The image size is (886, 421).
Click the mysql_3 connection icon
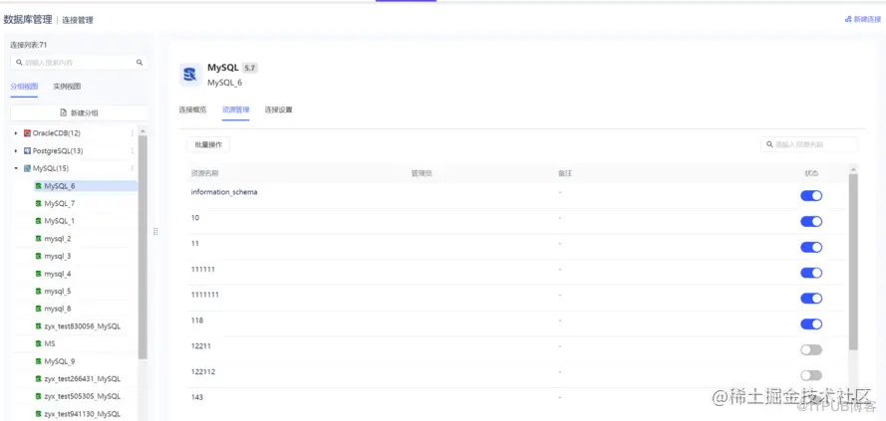(x=39, y=256)
